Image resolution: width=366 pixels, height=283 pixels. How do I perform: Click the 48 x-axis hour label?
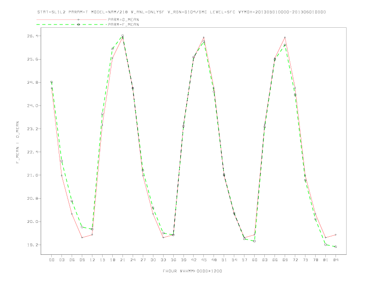click(214, 260)
